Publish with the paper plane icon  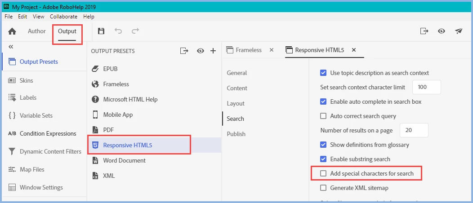coord(459,31)
